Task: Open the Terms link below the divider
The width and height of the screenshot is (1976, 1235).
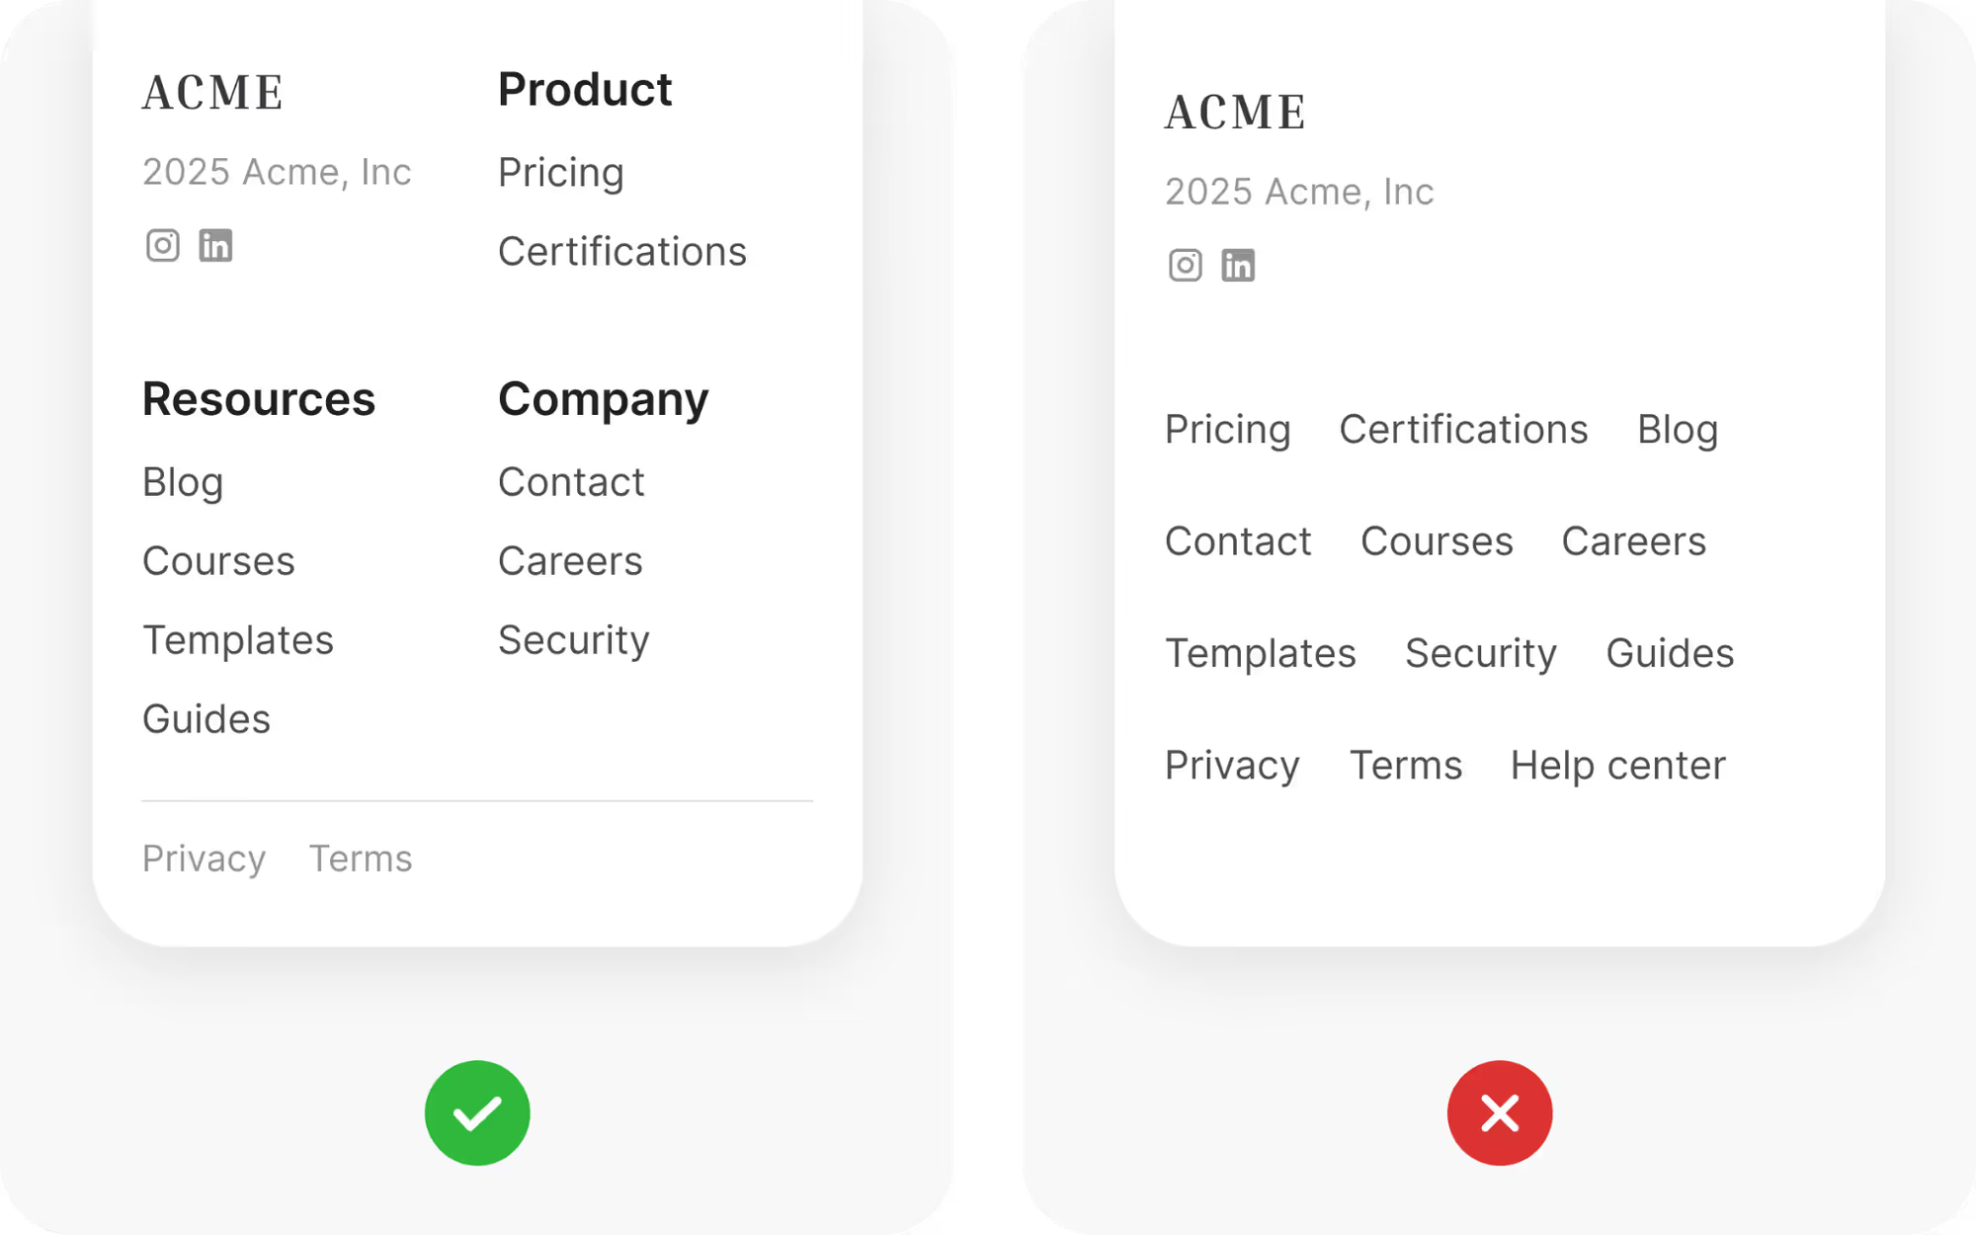Action: tap(361, 859)
